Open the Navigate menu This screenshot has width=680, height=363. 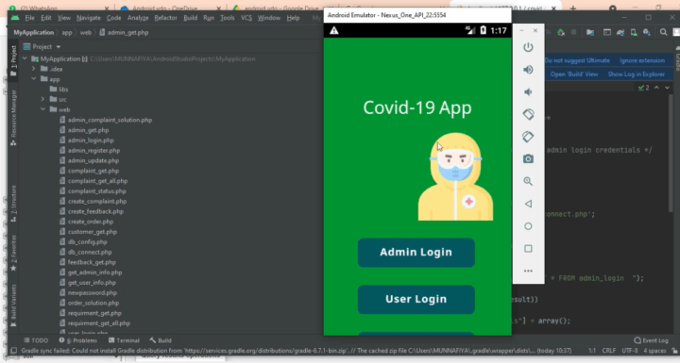tap(89, 18)
